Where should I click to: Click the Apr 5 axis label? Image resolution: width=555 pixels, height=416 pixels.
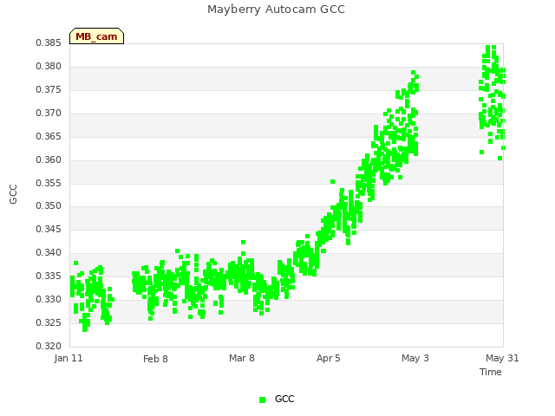coord(328,358)
